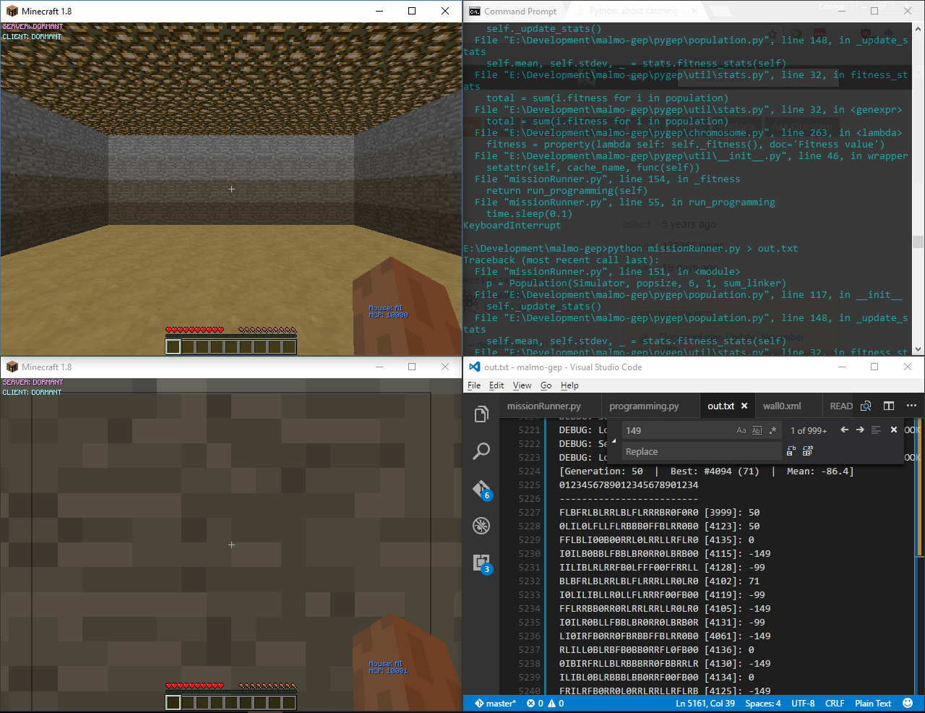Open the Help menu in VS Code
This screenshot has width=925, height=713.
[x=569, y=385]
